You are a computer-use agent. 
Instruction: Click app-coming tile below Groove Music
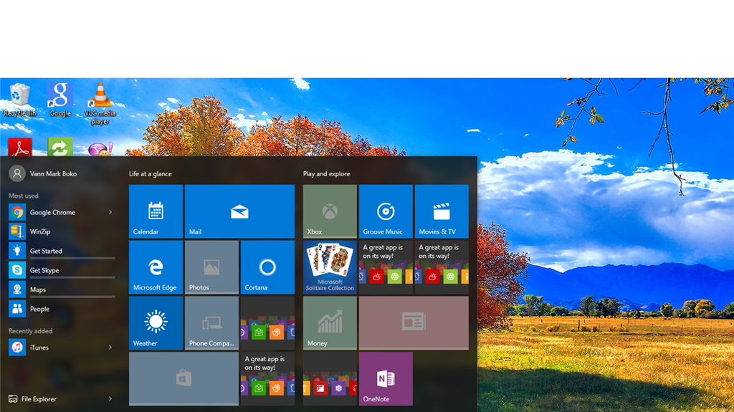[x=386, y=267]
